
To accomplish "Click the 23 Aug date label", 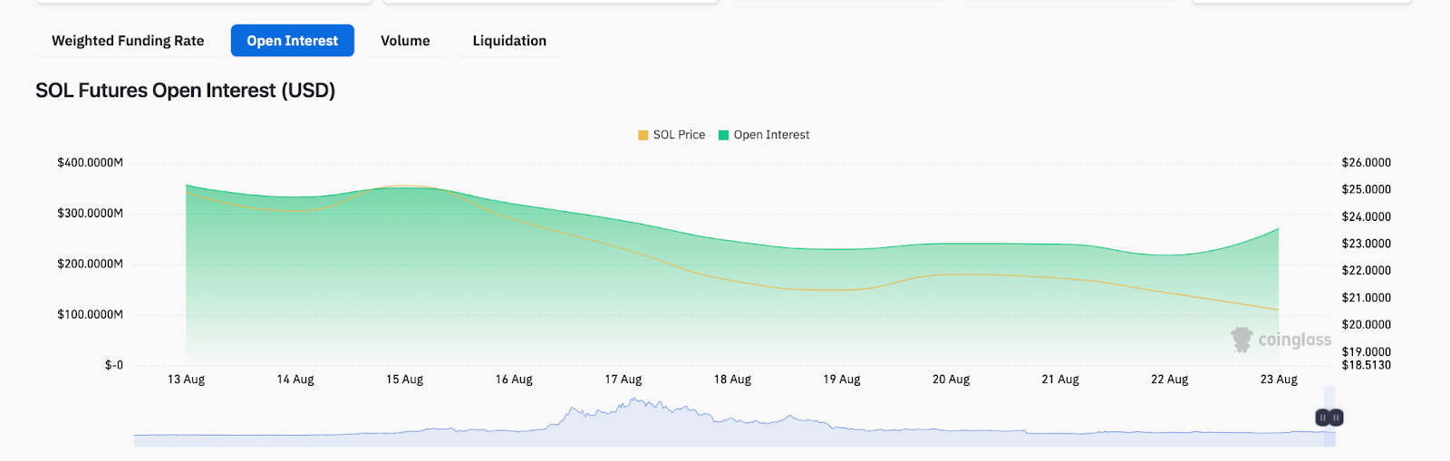I will click(1279, 379).
